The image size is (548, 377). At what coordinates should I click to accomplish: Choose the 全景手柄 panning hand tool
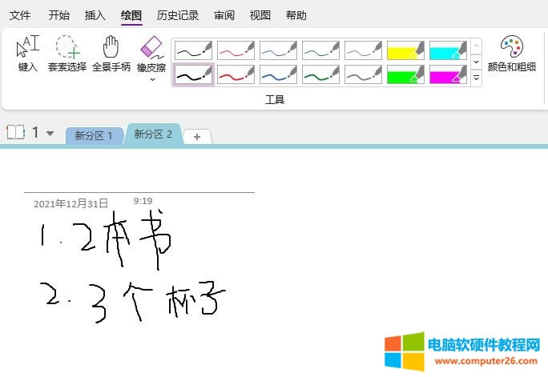pos(111,54)
